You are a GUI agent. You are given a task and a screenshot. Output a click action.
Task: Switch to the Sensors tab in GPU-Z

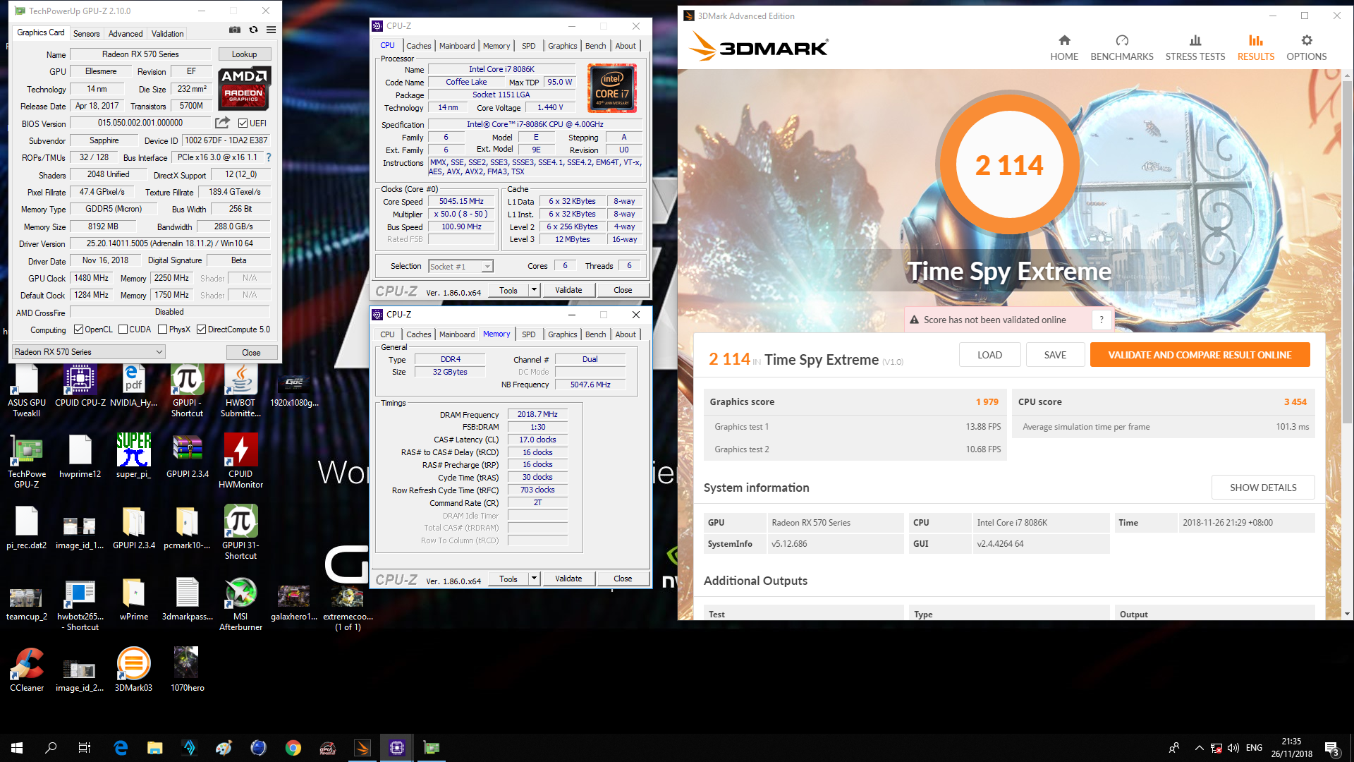click(x=86, y=34)
